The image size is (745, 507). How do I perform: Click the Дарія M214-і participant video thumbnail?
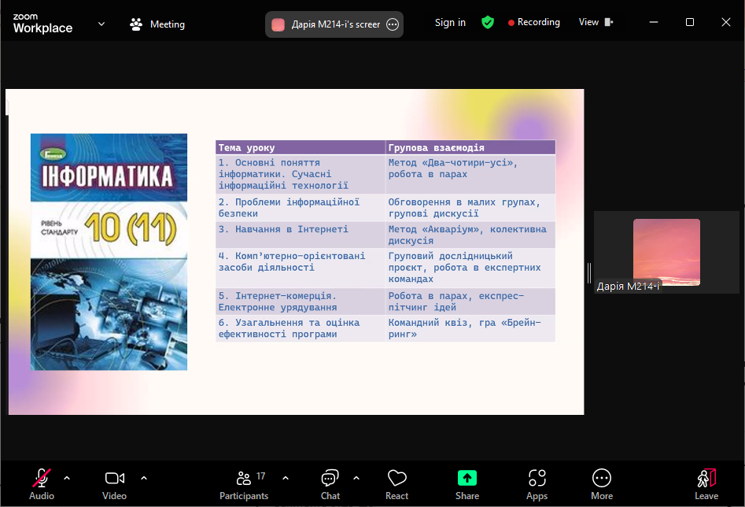[x=666, y=252]
